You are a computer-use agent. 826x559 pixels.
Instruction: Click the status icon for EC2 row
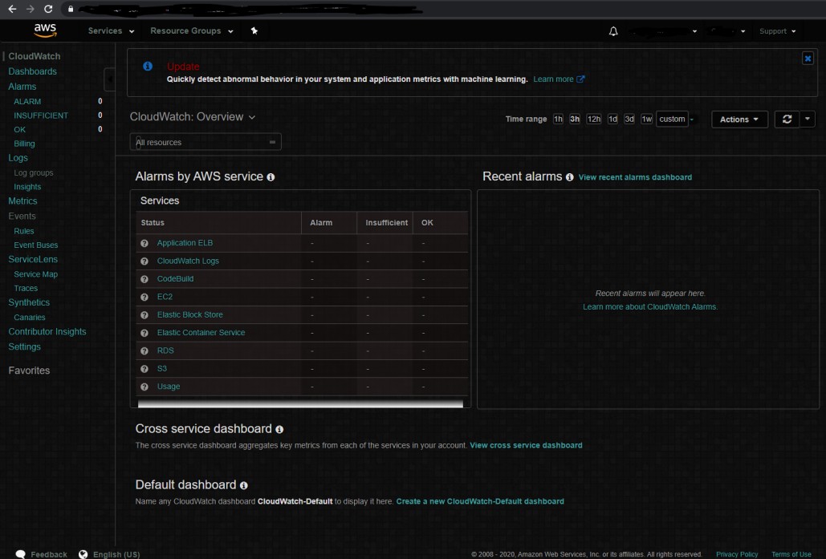pos(144,297)
